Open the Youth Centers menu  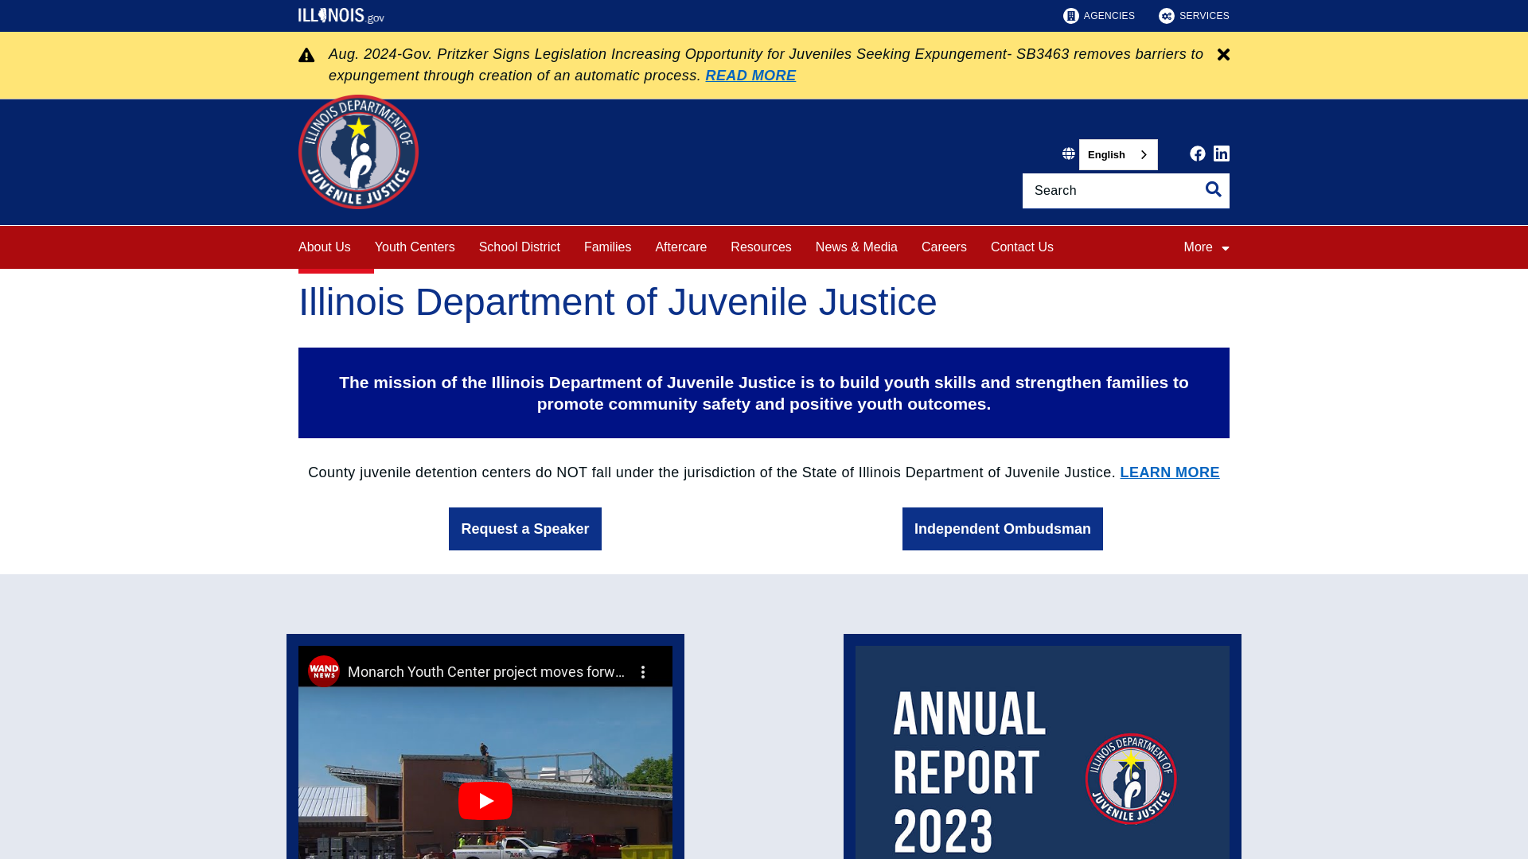point(415,247)
